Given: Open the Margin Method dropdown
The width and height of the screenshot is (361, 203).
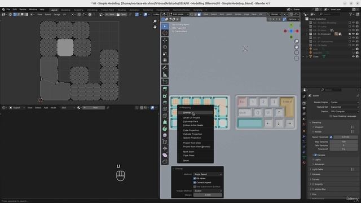Looking at the screenshot, I should pos(208,191).
